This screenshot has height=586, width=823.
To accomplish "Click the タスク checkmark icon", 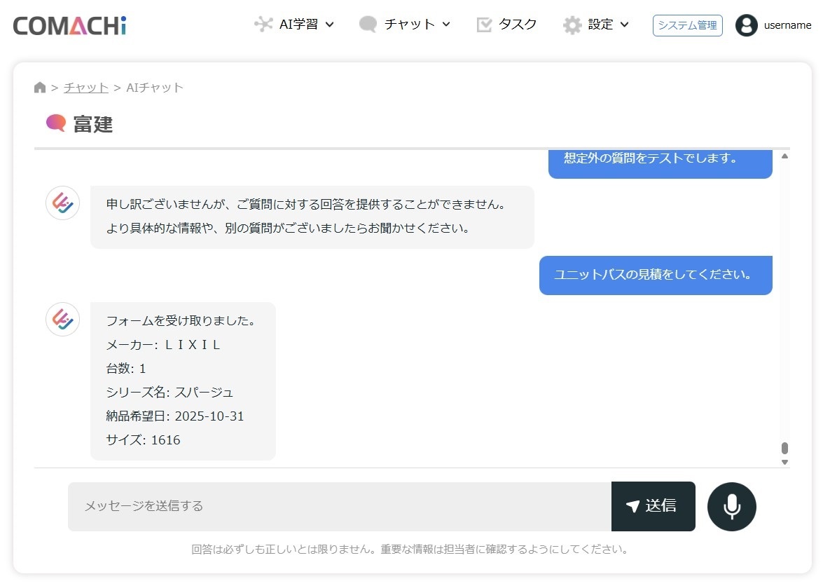I will click(x=483, y=23).
